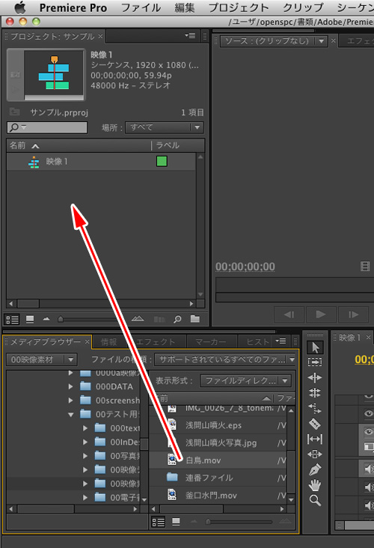Viewport: 374px width, 548px height.
Task: Select the Slide tool
Action: click(315, 454)
